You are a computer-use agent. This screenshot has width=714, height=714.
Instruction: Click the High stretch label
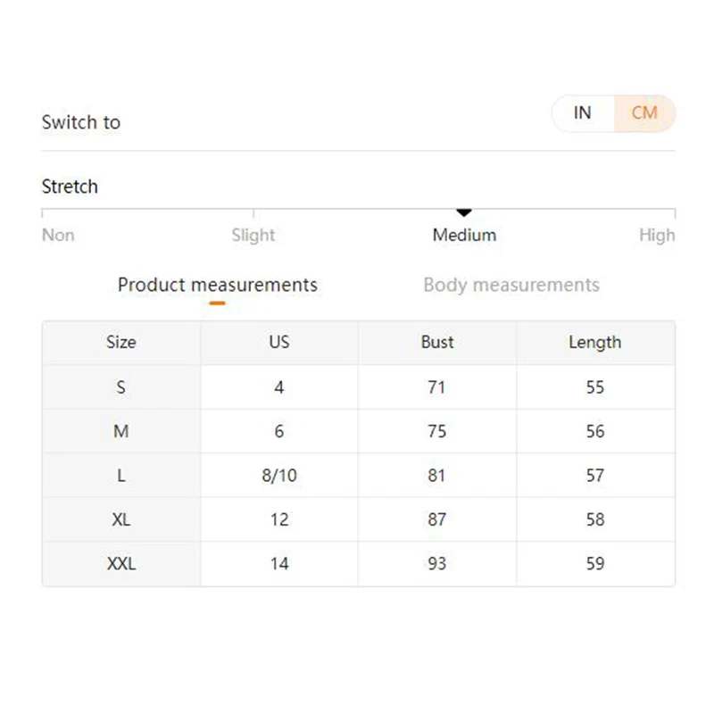point(657,236)
